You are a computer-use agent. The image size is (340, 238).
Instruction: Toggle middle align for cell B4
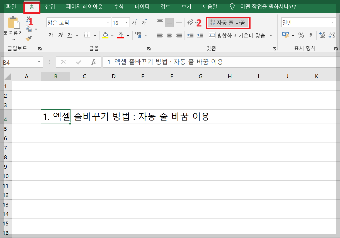coord(169,22)
